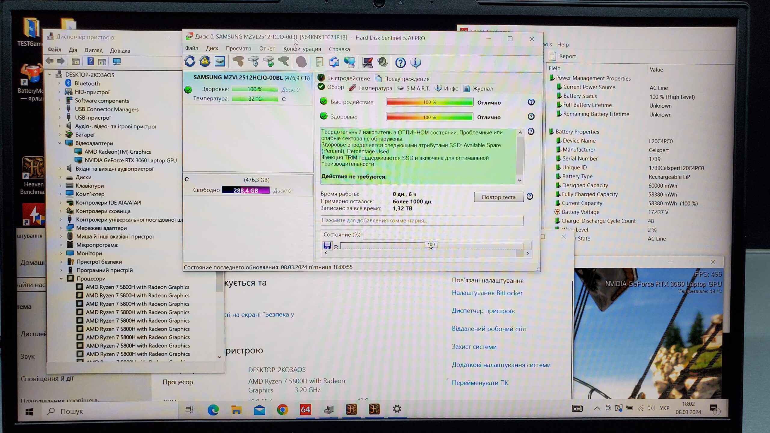Open the Налаштування BitLocker link
770x433 pixels.
coord(487,293)
